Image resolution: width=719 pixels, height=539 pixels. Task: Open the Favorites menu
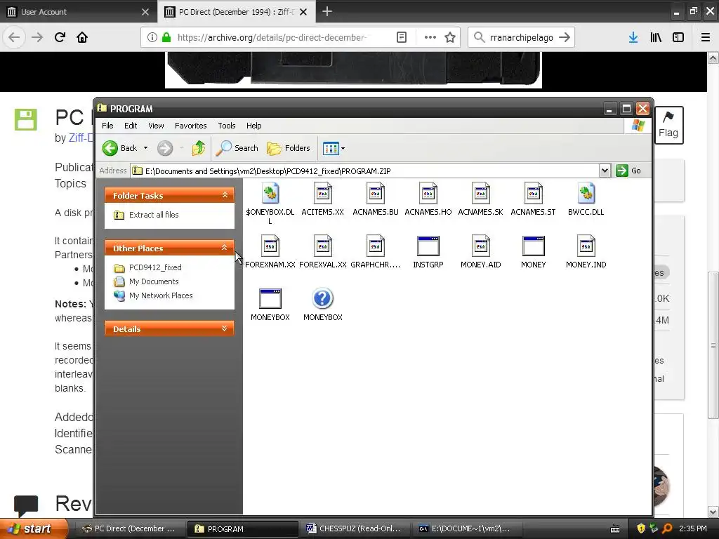(x=191, y=126)
